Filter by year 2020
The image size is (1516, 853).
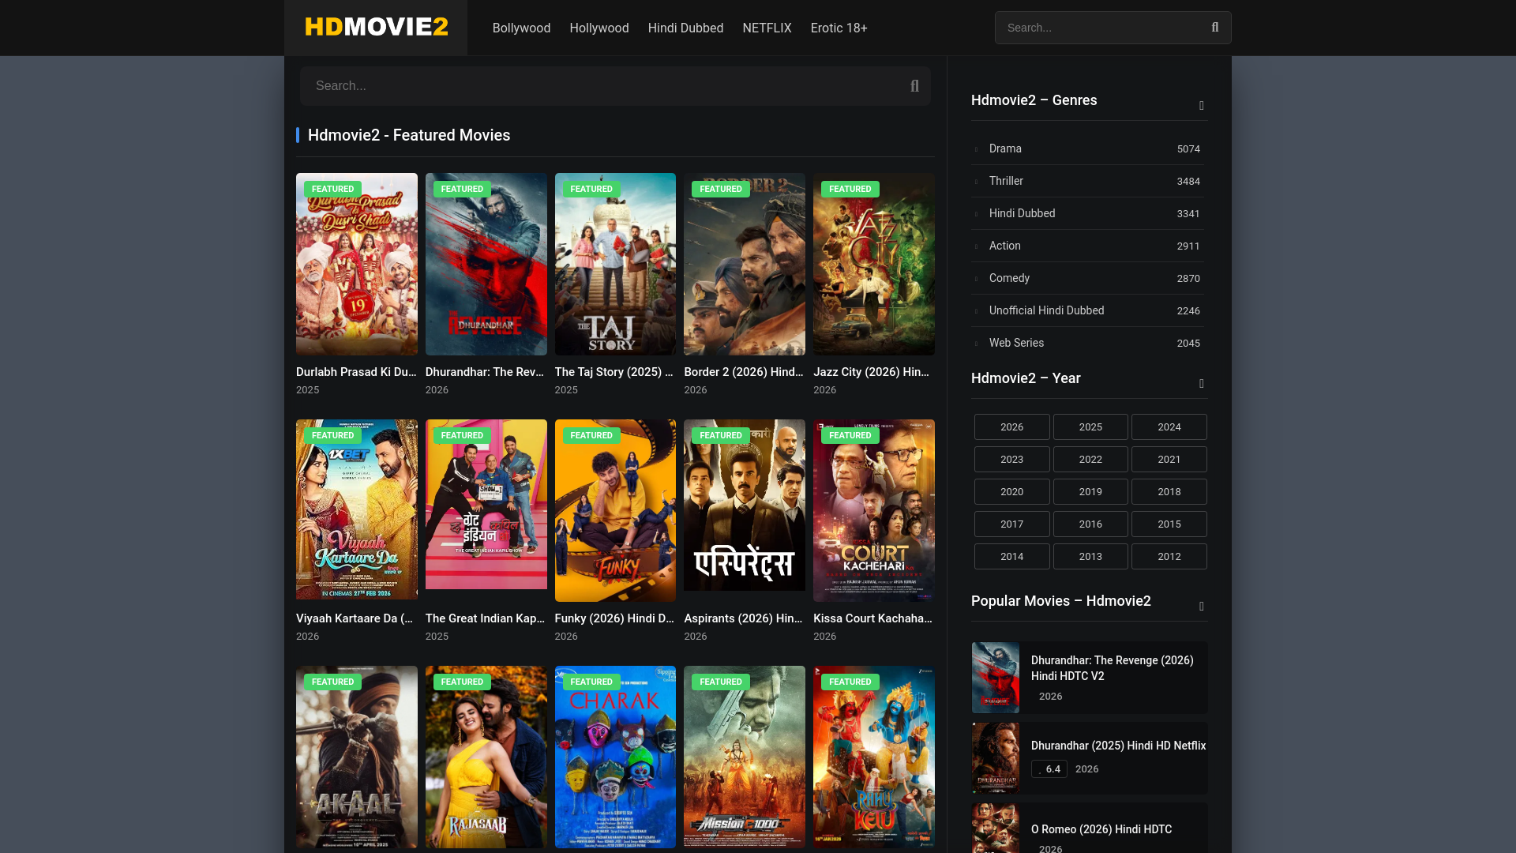[x=1011, y=492]
